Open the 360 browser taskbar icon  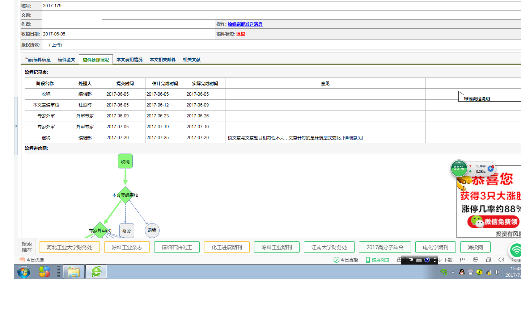(x=96, y=272)
